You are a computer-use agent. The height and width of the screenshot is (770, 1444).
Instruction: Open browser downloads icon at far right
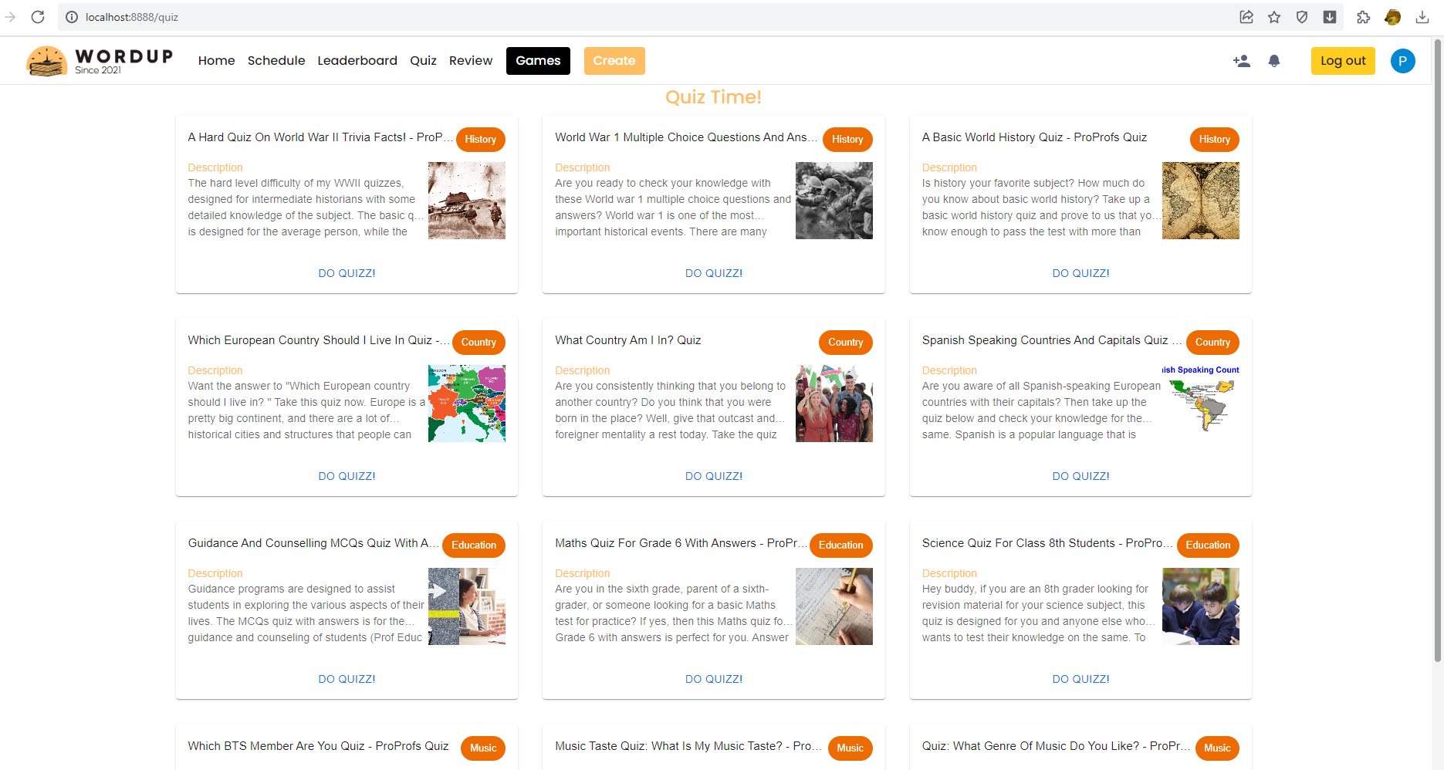(1422, 17)
